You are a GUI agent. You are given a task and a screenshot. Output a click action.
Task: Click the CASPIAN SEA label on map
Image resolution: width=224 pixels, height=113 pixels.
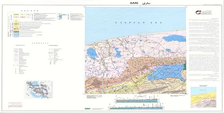point(139,23)
